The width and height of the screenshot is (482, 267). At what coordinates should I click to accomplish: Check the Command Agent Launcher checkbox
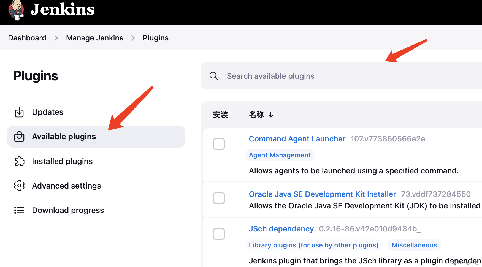click(219, 144)
